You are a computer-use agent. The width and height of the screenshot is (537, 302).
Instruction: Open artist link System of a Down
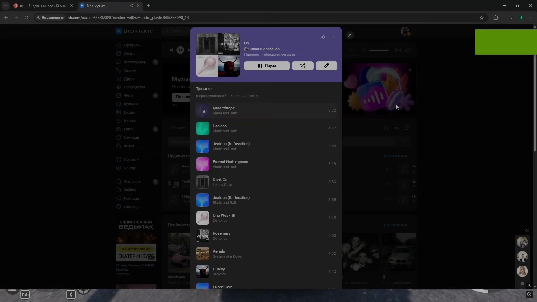[227, 256]
